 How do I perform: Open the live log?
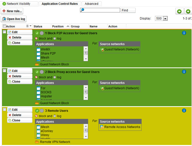13,19
